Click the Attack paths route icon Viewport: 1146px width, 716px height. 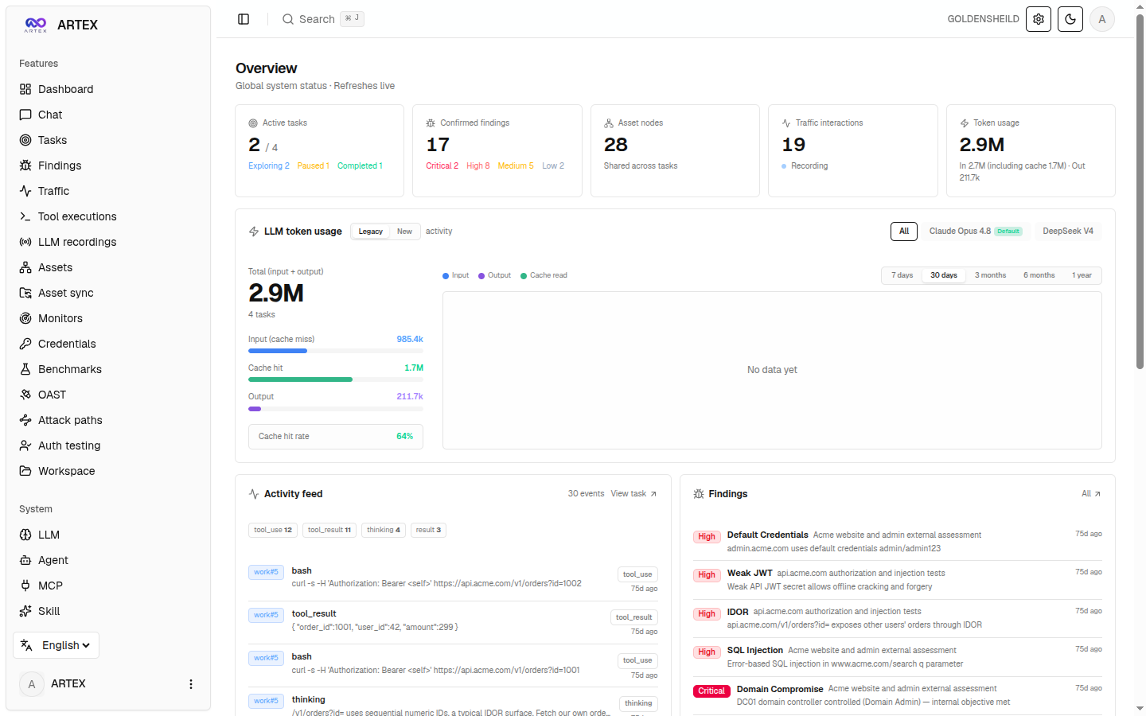(x=25, y=420)
